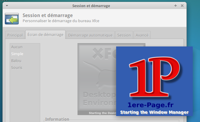Close the Session et démarrage window
200x122 pixels.
(x=182, y=6)
